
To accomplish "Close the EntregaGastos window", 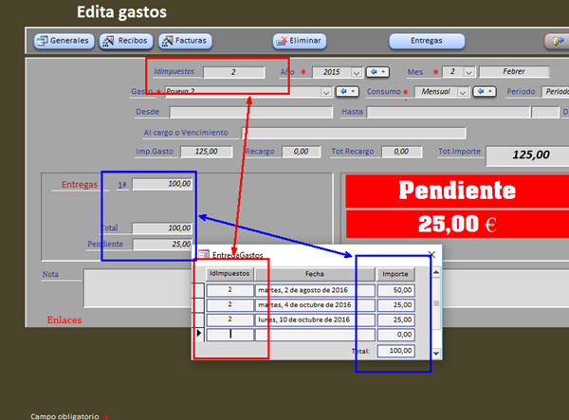I will [x=431, y=255].
